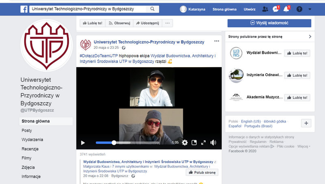325x184 pixels.
Task: Open Bydgoszcz location link
Action: click(x=120, y=176)
